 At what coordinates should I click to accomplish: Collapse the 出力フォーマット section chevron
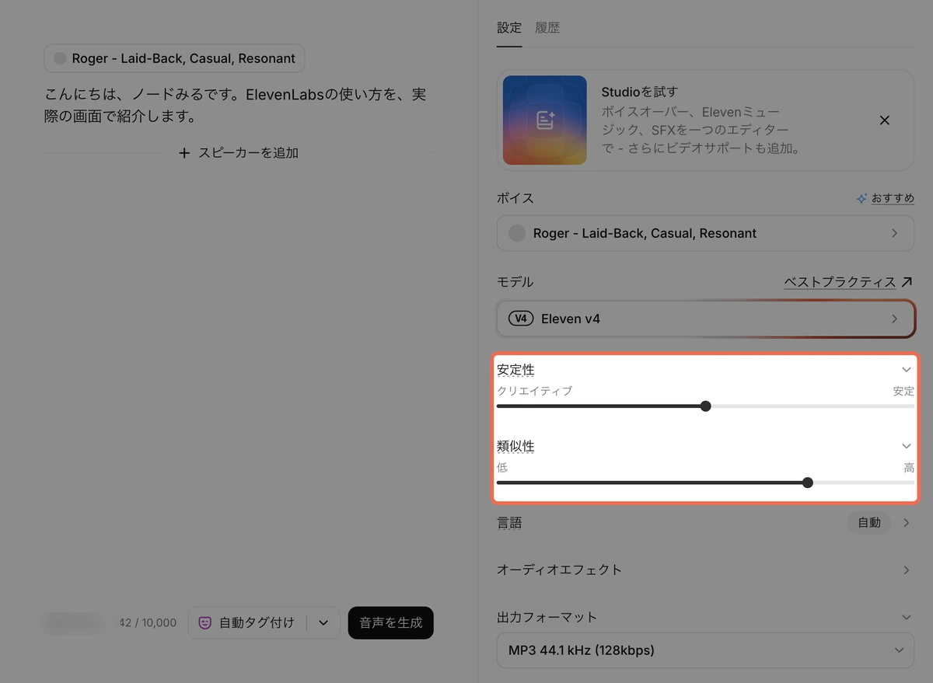906,617
